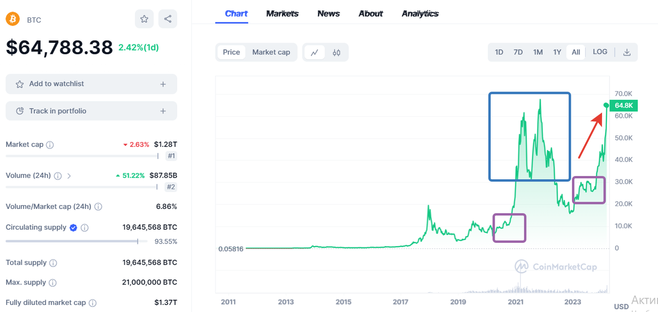Switch to candlestick chart icon
Viewport: 658px width, 312px height.
336,53
